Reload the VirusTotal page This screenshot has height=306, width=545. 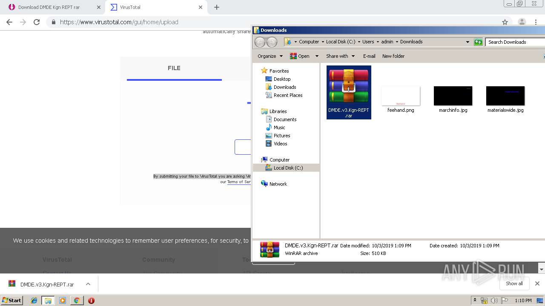click(x=37, y=22)
